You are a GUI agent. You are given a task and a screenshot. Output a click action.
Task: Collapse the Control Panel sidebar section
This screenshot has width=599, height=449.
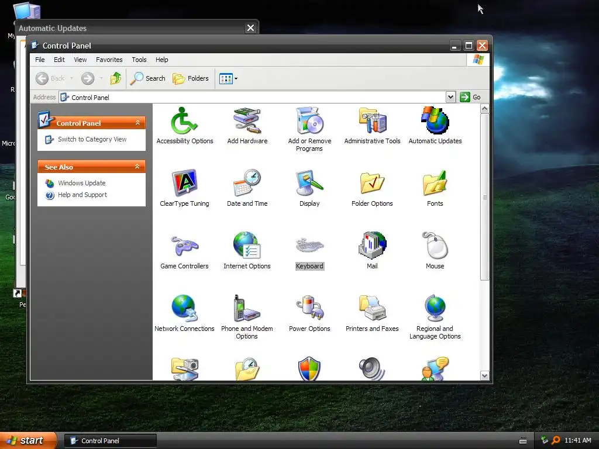pyautogui.click(x=138, y=123)
